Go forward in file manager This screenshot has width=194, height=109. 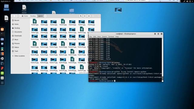pyautogui.click(x=16, y=16)
